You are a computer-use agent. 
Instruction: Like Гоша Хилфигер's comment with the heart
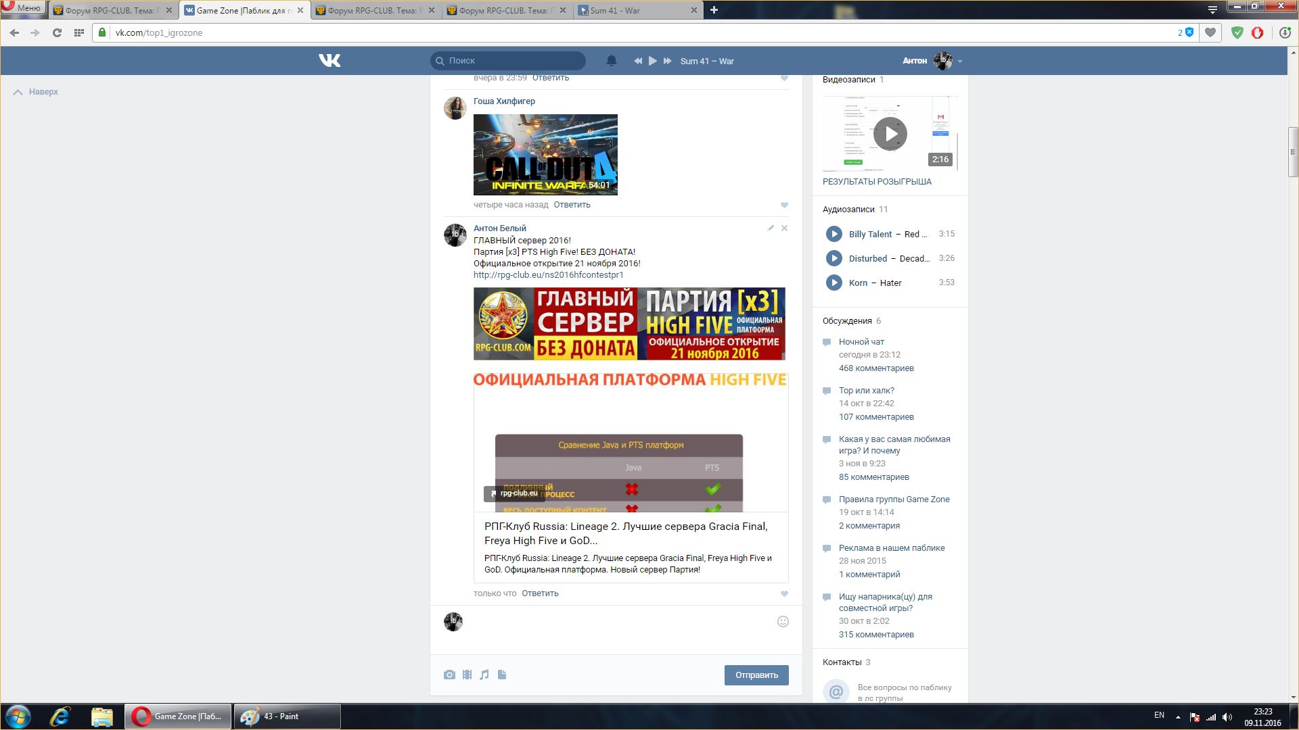coord(784,205)
